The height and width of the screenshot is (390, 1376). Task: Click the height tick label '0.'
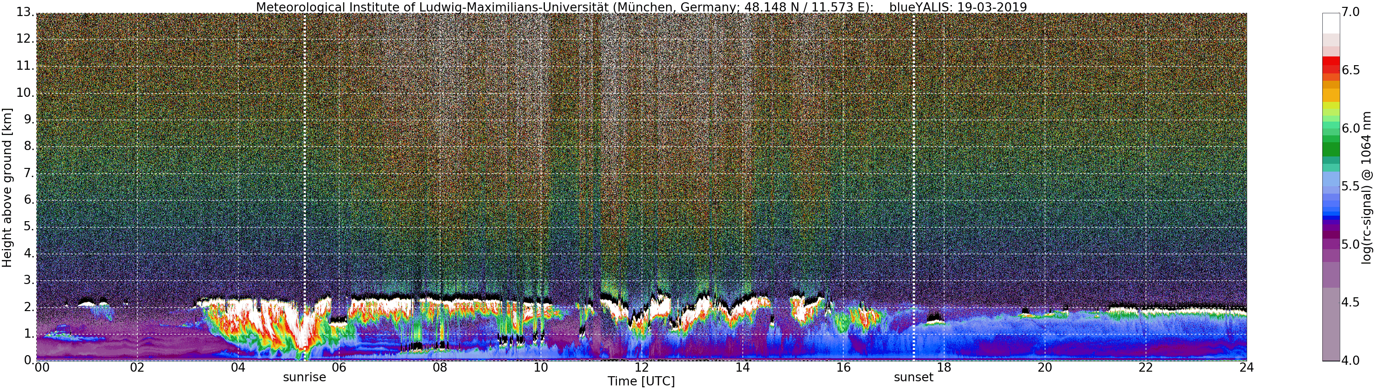[29, 360]
